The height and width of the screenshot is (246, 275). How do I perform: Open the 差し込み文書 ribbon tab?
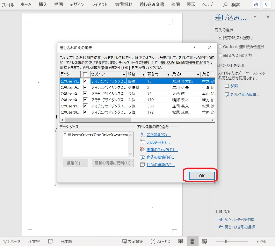click(152, 5)
